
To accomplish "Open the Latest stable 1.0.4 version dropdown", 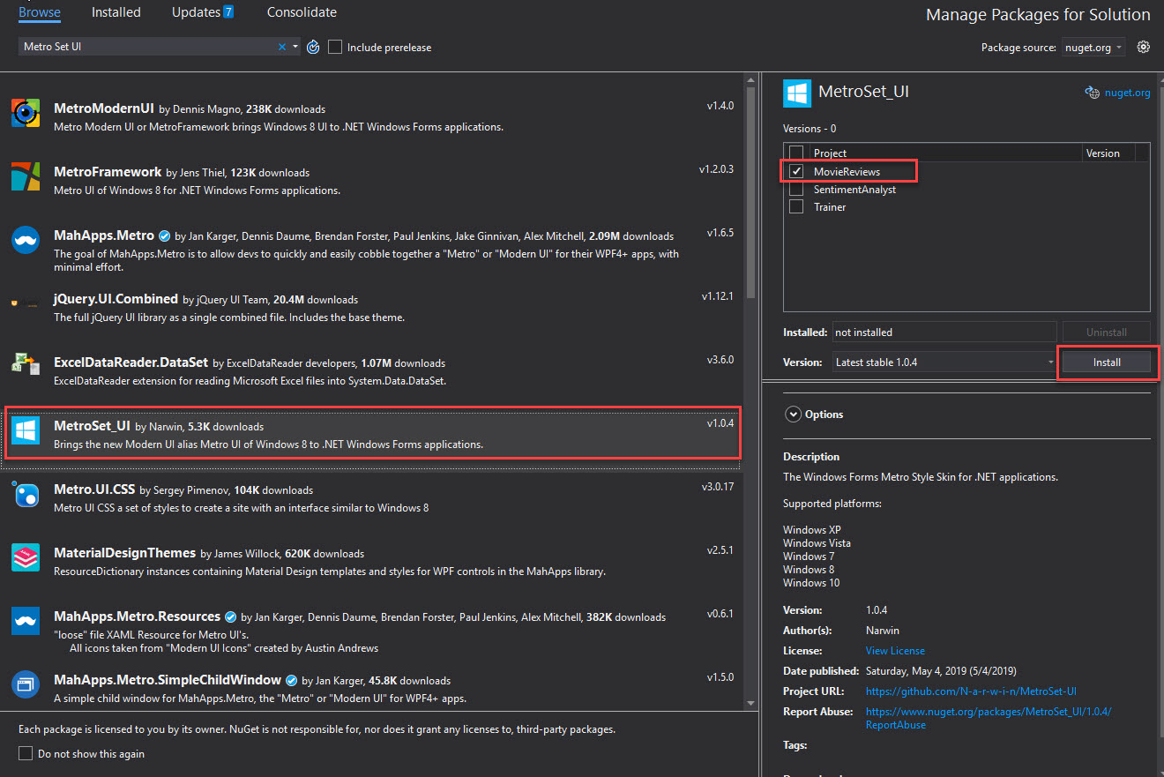I will click(x=944, y=362).
